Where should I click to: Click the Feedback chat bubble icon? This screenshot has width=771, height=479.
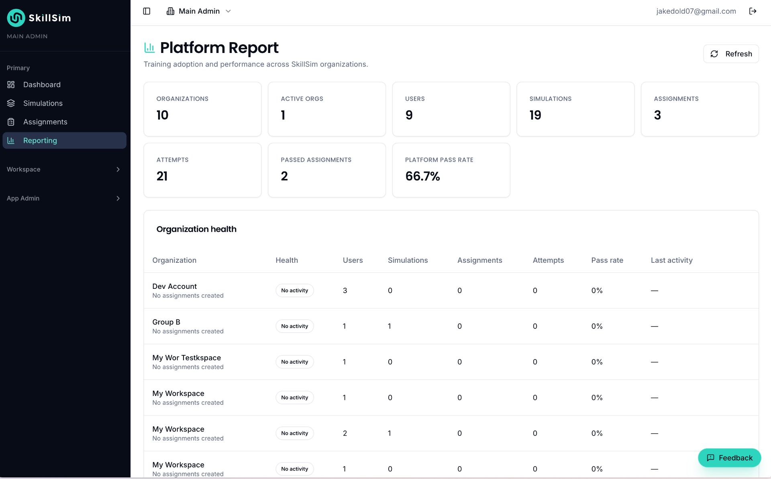710,458
